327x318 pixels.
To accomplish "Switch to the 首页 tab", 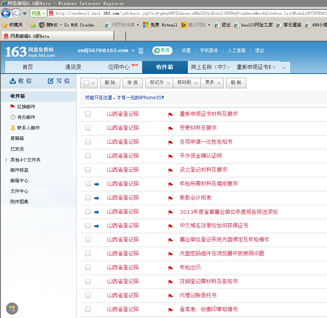I will click(x=28, y=67).
